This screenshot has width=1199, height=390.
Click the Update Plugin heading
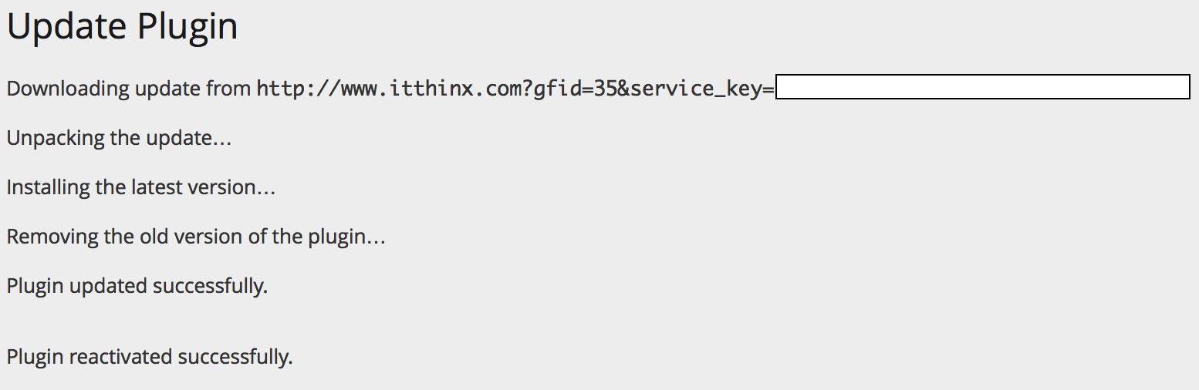pos(122,27)
